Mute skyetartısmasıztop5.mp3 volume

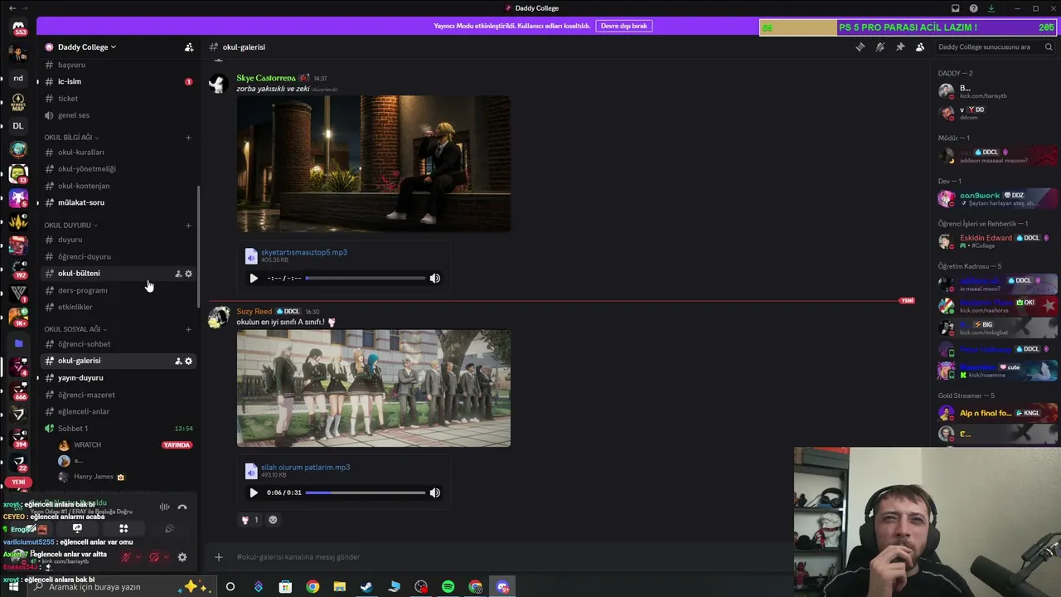[435, 279]
